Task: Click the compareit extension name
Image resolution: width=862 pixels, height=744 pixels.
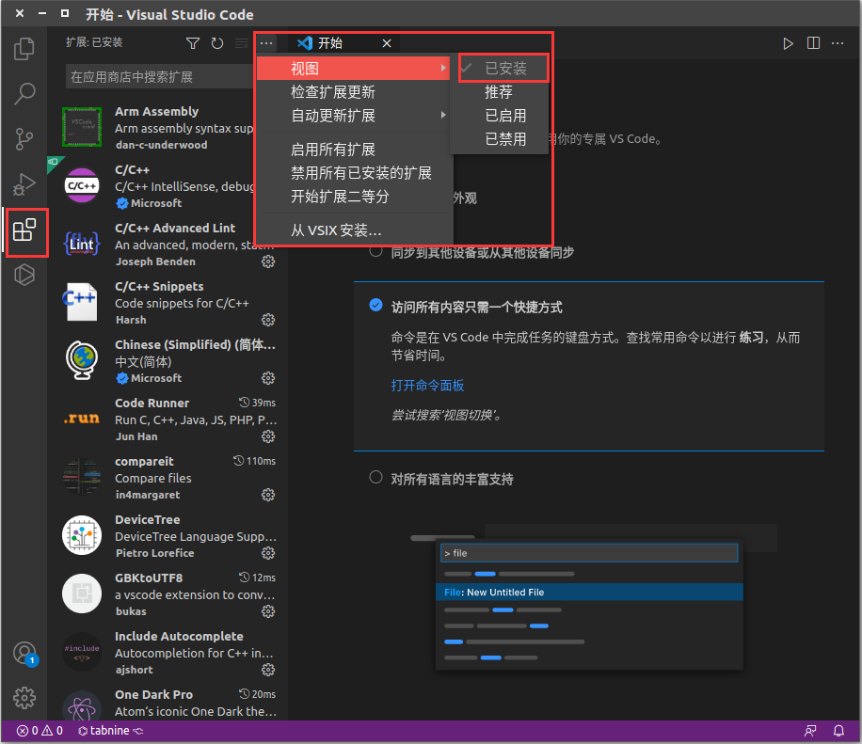Action: (x=144, y=461)
